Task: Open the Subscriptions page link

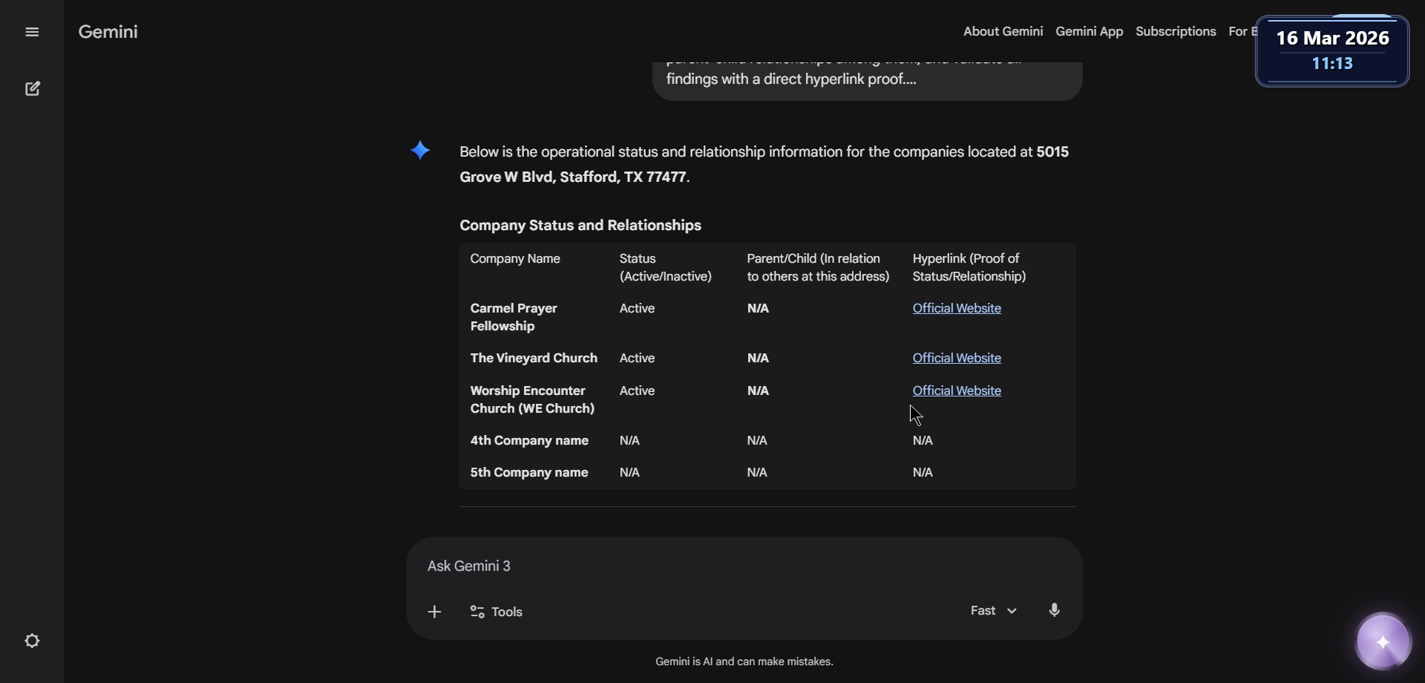Action: pos(1176,31)
